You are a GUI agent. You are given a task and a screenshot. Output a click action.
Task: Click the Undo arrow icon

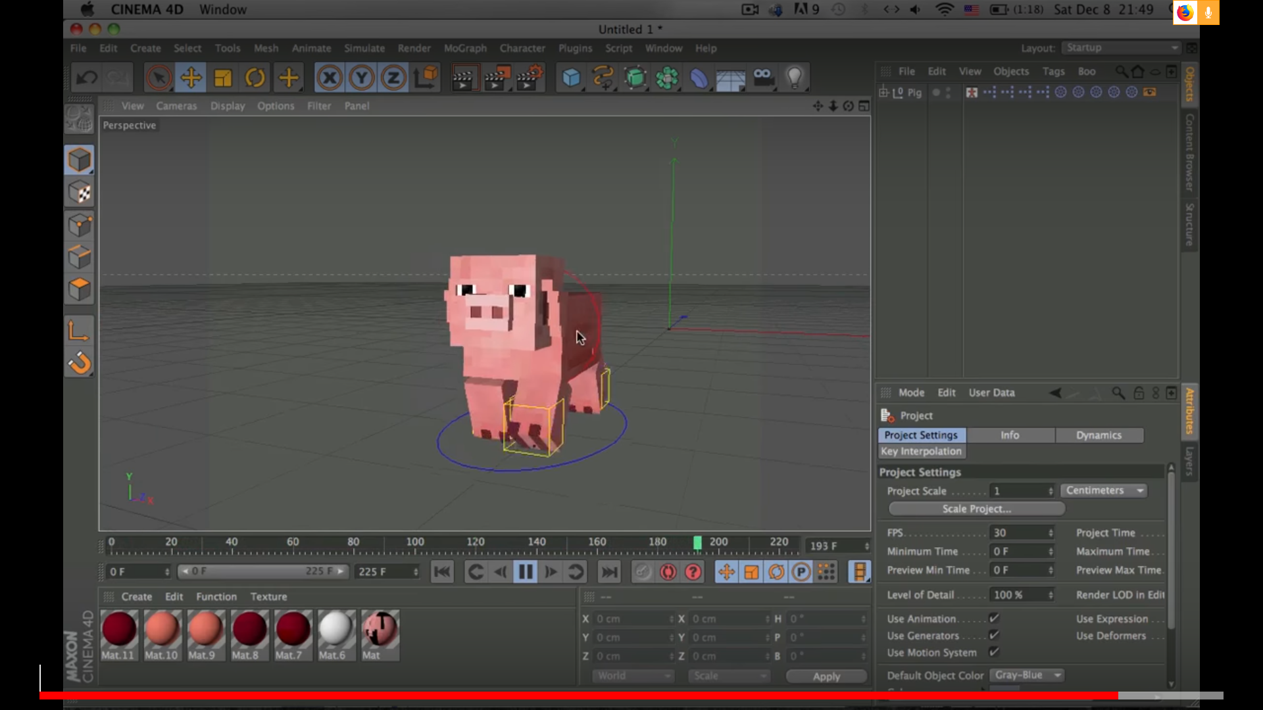click(x=86, y=78)
